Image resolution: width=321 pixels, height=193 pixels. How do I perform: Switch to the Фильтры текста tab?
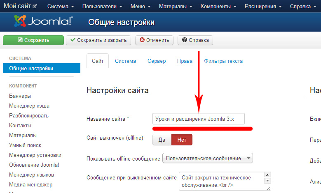click(x=223, y=61)
